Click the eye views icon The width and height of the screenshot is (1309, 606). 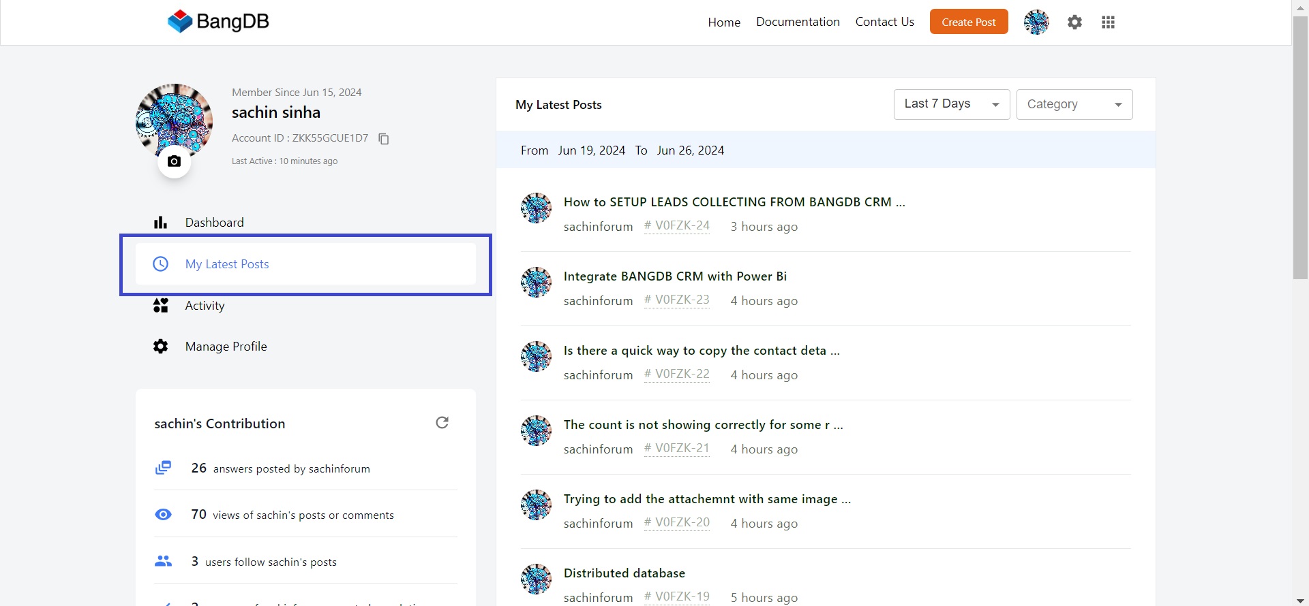pyautogui.click(x=163, y=515)
